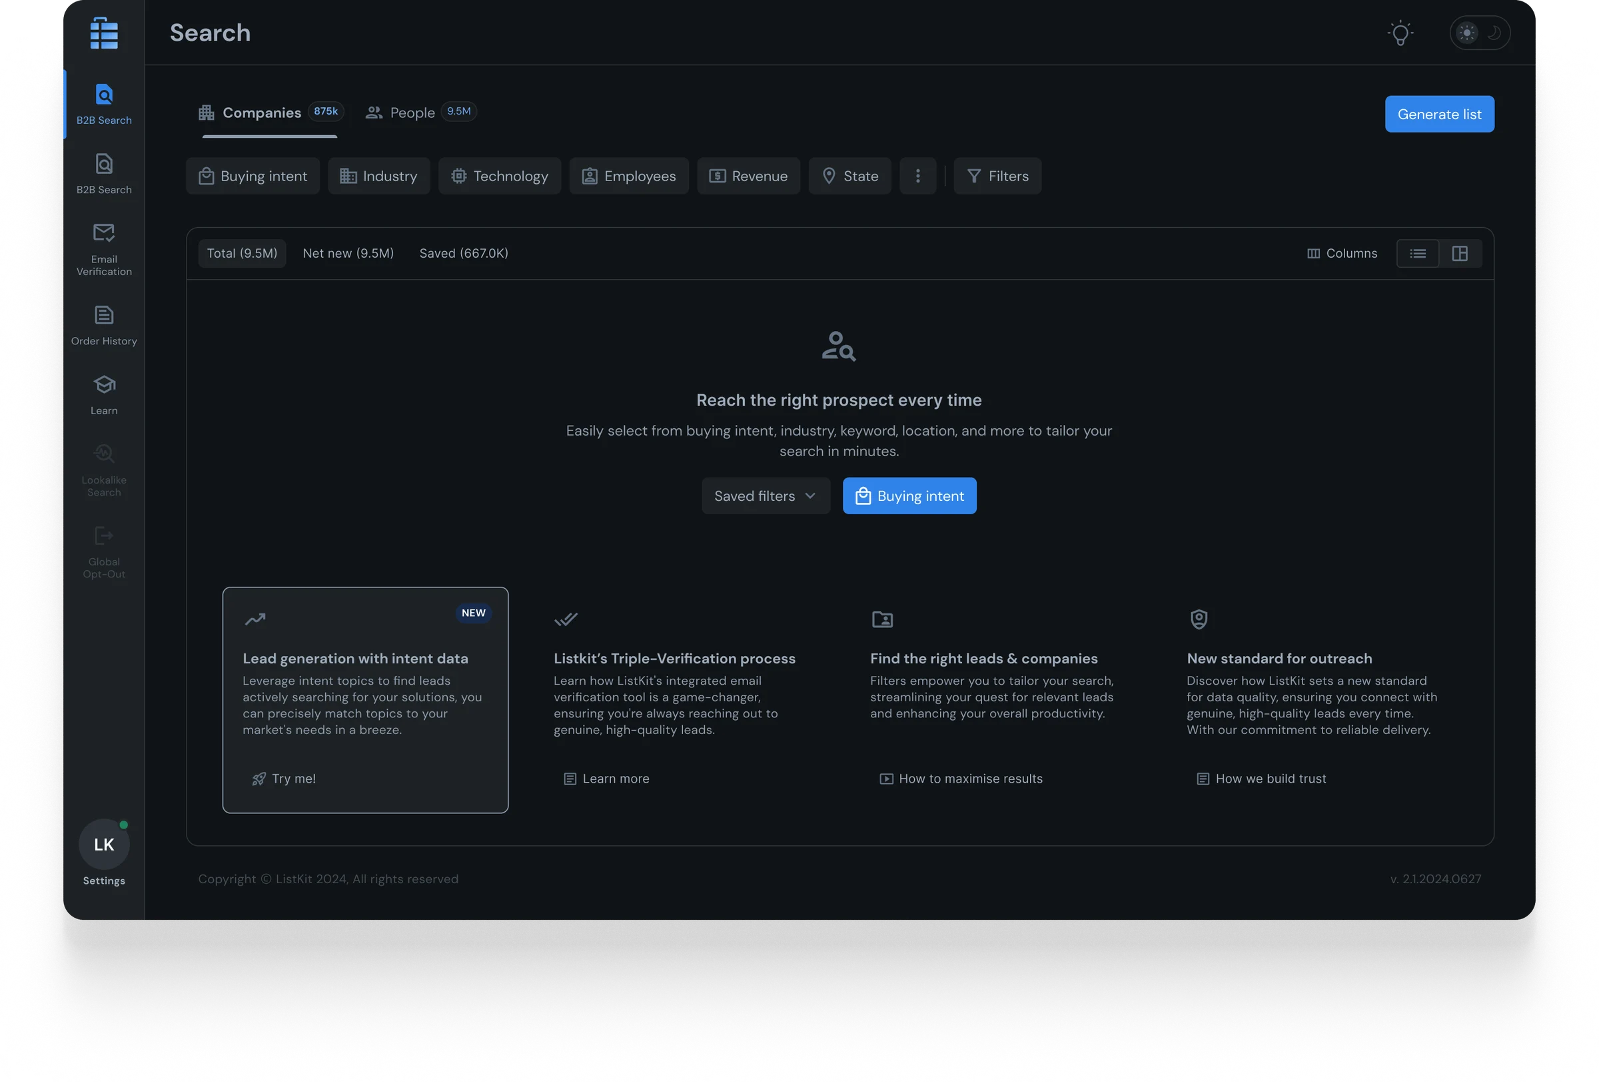Click How we build trust link

pos(1261,779)
